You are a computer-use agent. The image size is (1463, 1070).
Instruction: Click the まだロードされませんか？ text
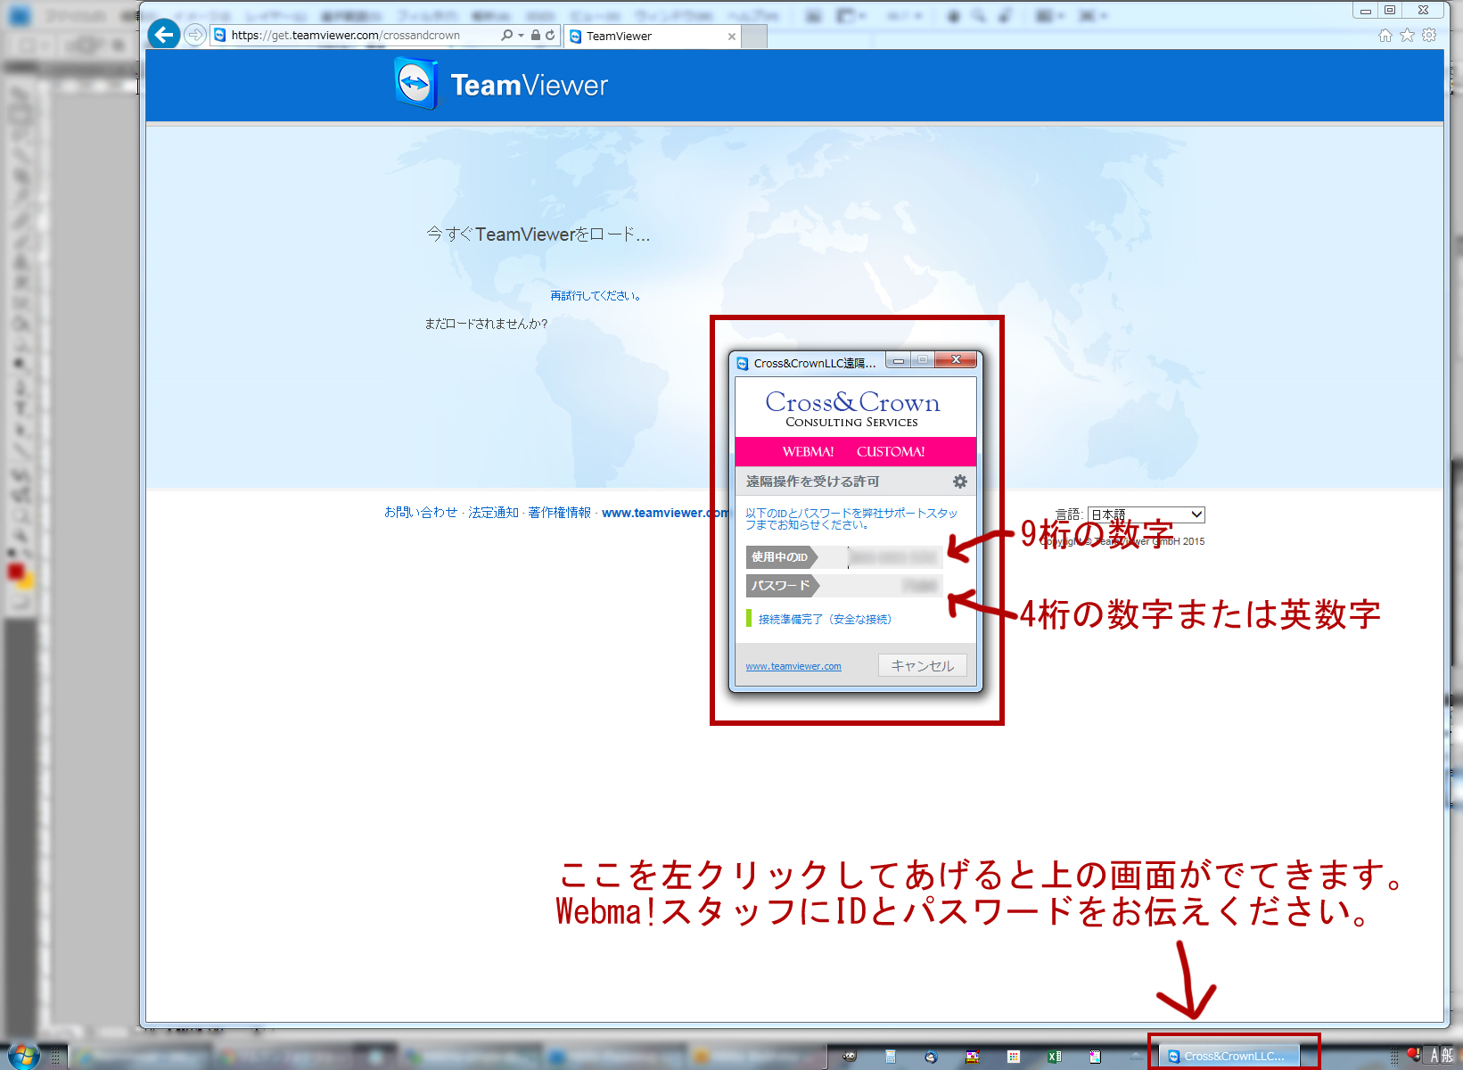pyautogui.click(x=486, y=324)
